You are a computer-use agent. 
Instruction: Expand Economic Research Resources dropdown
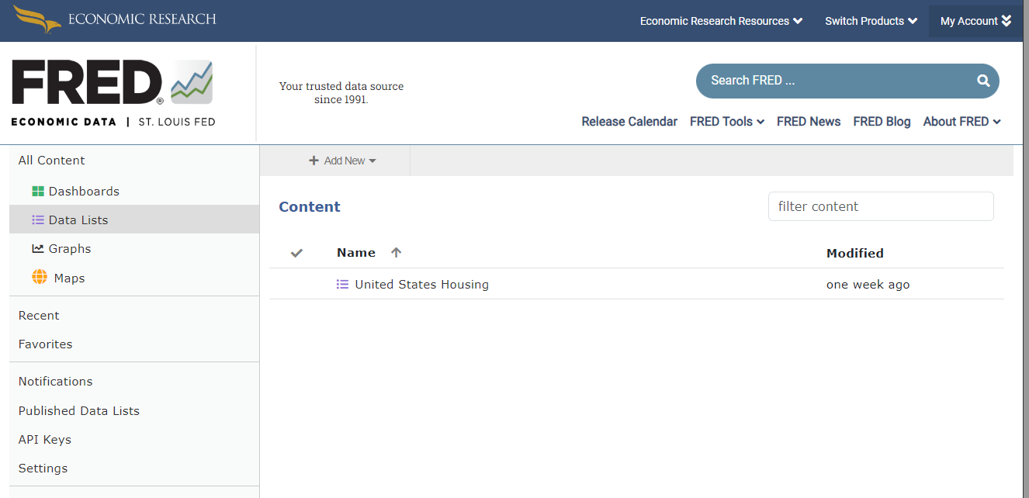point(721,21)
